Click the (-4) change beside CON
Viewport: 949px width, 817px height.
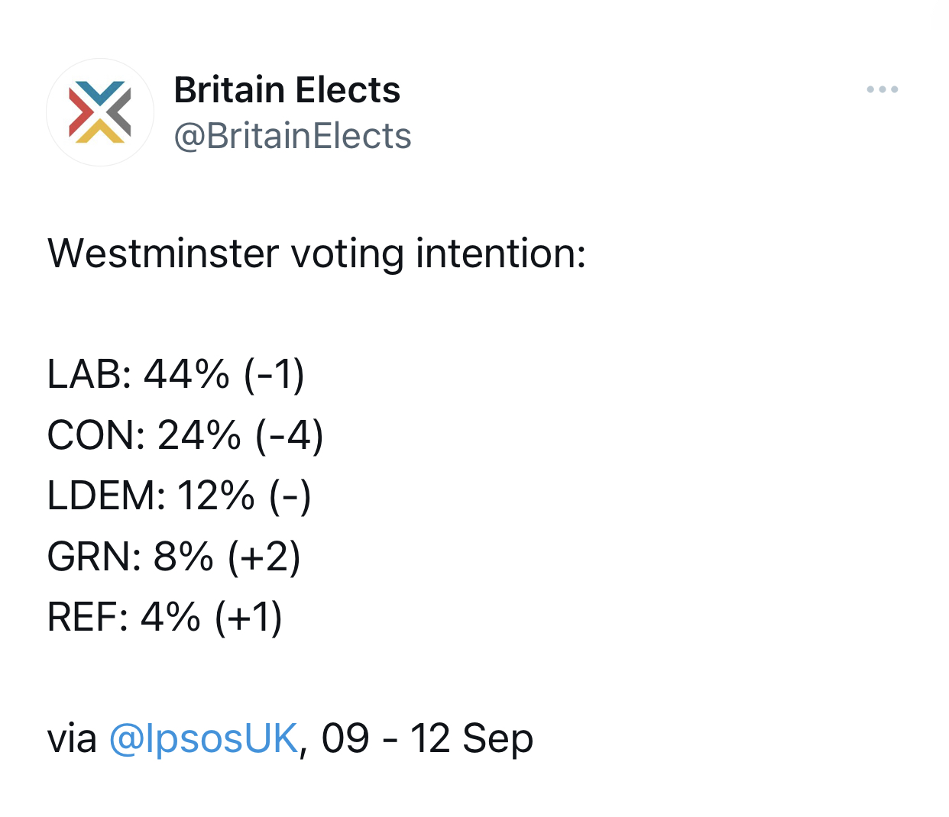[290, 435]
